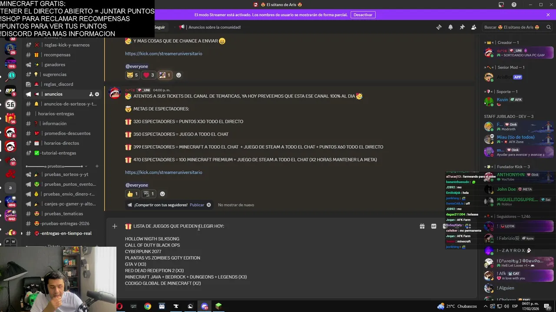This screenshot has height=312, width=556.
Task: Toggle the custom emoji reaction beside thumbs up
Action: tap(149, 194)
